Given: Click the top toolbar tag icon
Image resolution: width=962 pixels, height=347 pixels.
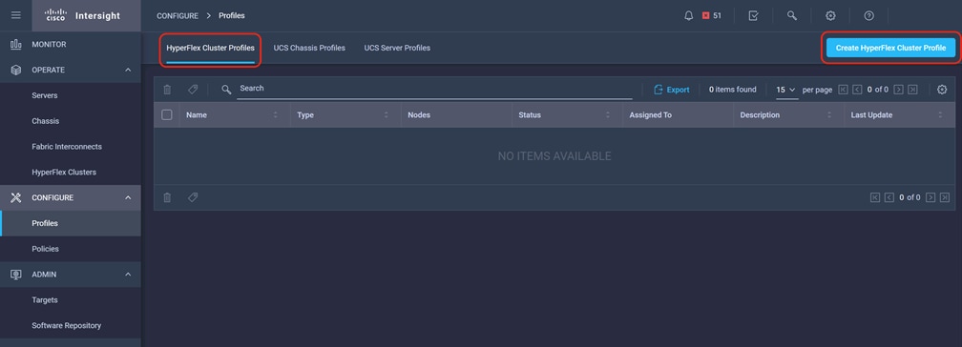Looking at the screenshot, I should (193, 90).
